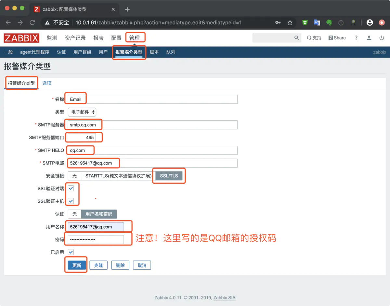The height and width of the screenshot is (306, 390).
Task: Toggle SSL验证主机 checkbox
Action: click(71, 201)
